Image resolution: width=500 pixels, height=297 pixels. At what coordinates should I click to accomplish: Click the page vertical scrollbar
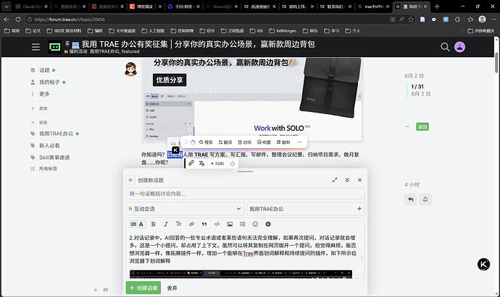tap(496, 63)
